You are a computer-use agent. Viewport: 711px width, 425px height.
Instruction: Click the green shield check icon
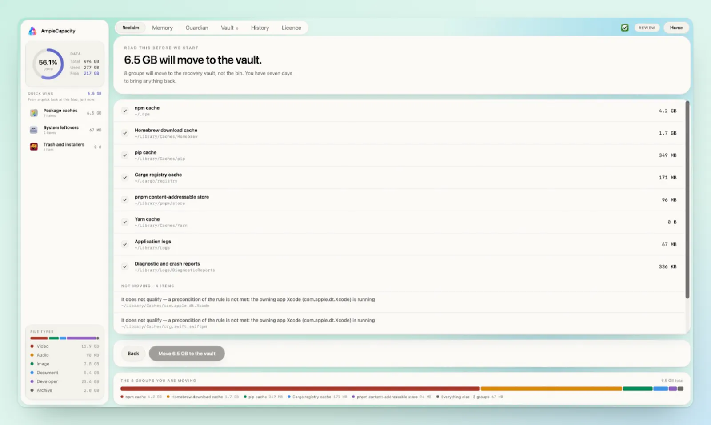pos(625,28)
